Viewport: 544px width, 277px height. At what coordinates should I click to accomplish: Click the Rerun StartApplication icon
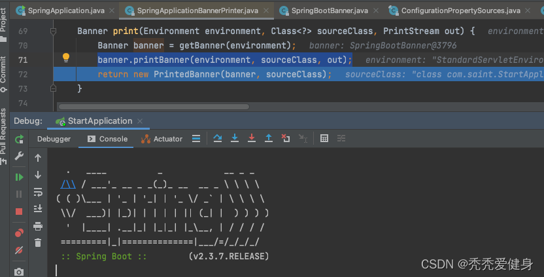[x=19, y=139]
